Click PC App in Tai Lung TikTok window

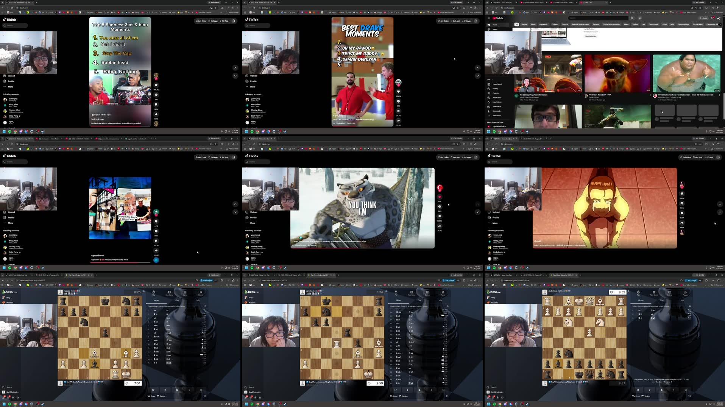(x=467, y=157)
